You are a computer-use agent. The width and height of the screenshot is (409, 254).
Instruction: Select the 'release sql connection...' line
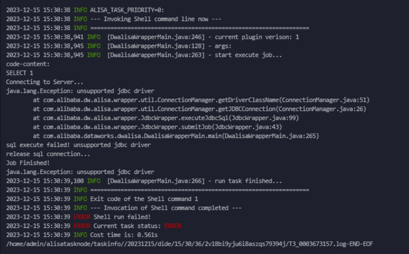pos(48,154)
